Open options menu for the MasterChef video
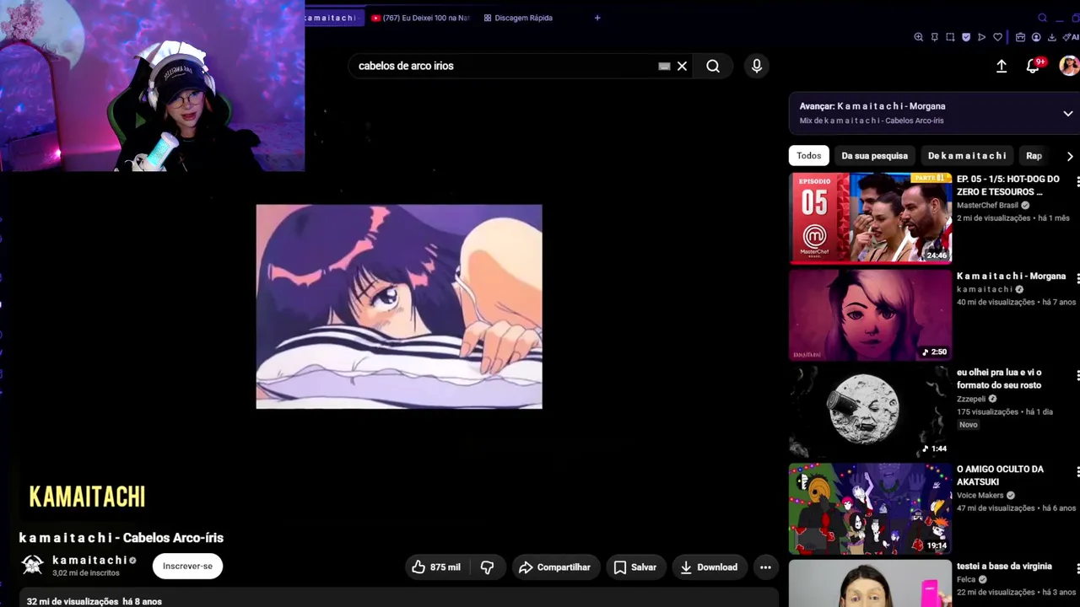 click(1077, 181)
